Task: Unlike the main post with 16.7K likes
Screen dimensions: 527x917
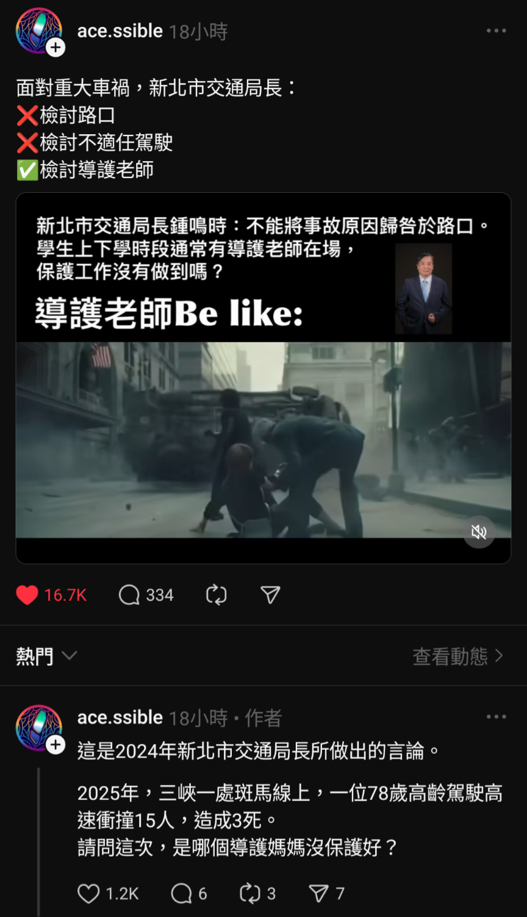Action: [27, 595]
